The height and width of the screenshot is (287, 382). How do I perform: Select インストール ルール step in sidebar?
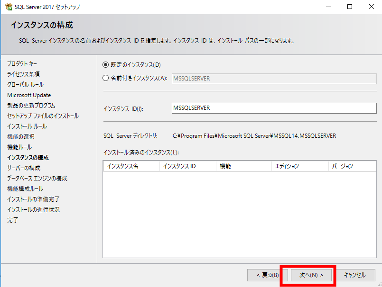(27, 126)
